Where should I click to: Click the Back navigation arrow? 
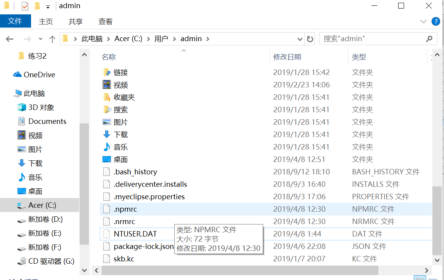click(x=9, y=38)
